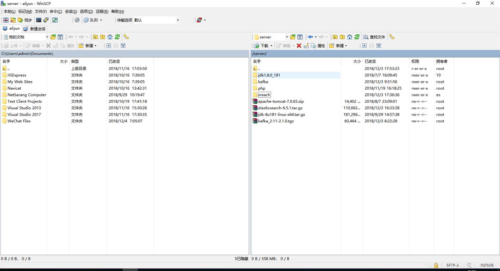Expand the 队列 queue dropdown arrow
Screen dimensions: 500x271
tap(101, 20)
